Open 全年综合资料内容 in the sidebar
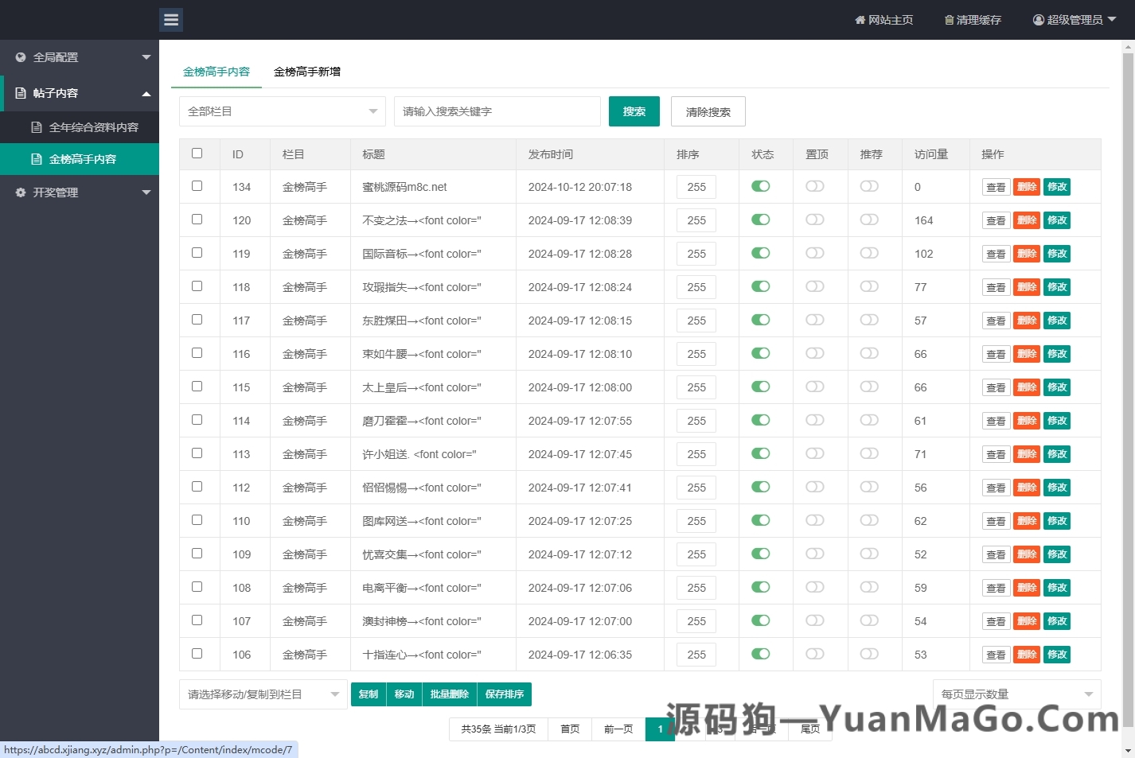This screenshot has height=758, width=1135. tap(87, 127)
